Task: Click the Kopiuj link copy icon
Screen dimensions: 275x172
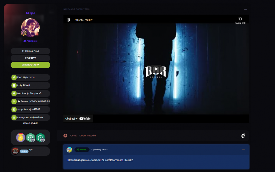Action: pyautogui.click(x=240, y=19)
